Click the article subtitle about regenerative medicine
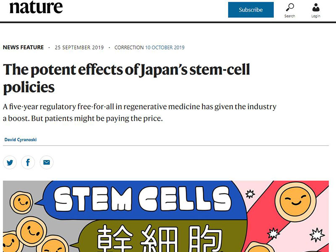 click(139, 113)
